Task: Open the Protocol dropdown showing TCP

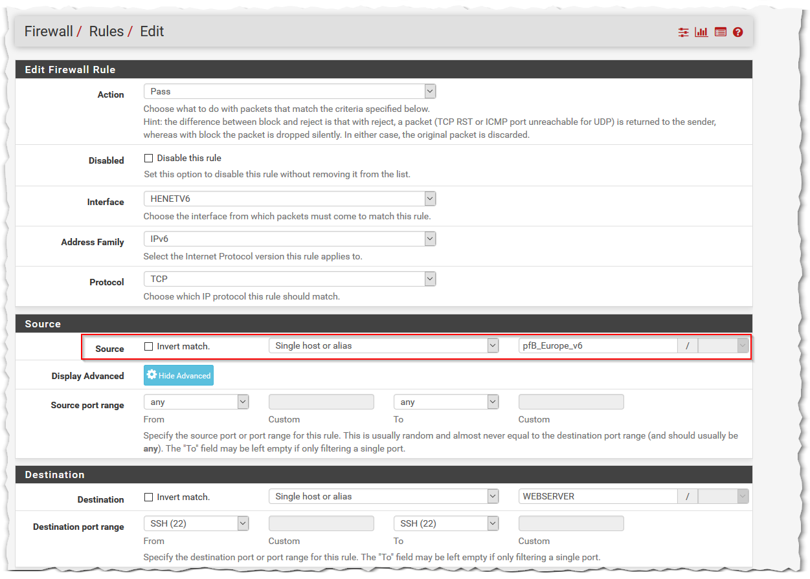Action: (289, 279)
